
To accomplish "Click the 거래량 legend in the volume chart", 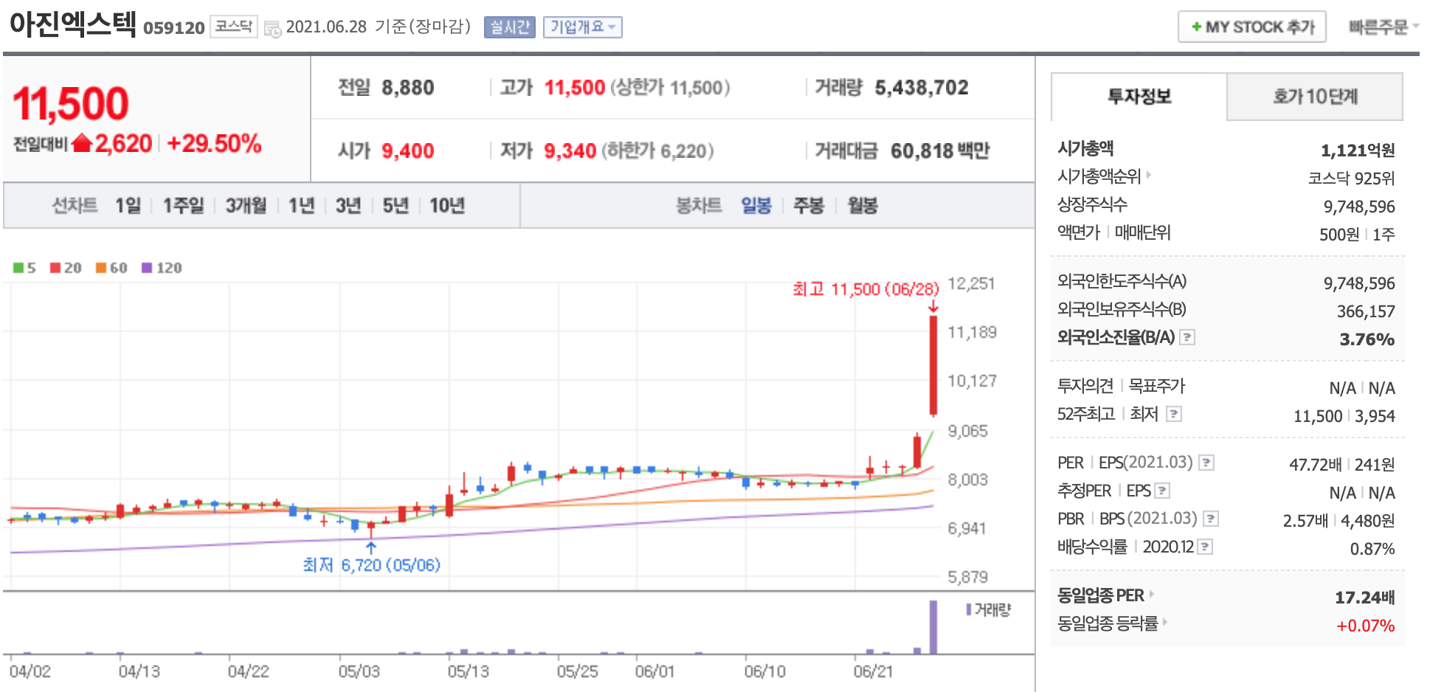I will pyautogui.click(x=989, y=609).
